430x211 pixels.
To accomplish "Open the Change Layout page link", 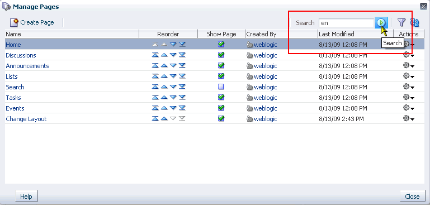I will [26, 119].
